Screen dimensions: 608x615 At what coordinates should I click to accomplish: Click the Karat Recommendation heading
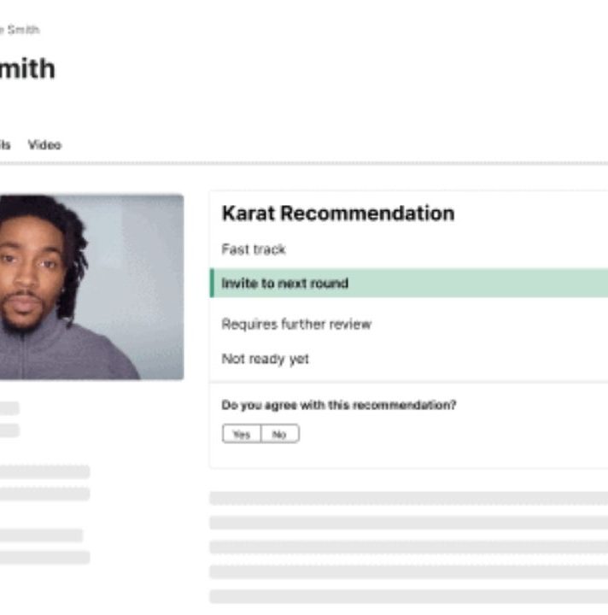pos(338,214)
